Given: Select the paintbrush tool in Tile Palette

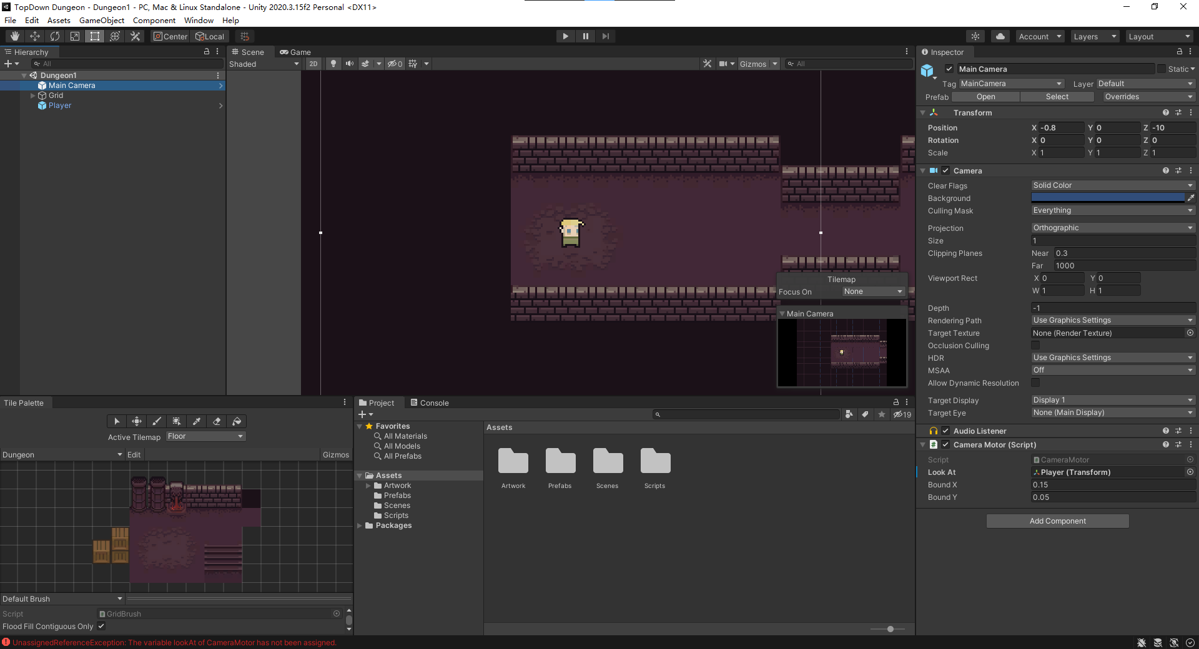Looking at the screenshot, I should click(x=157, y=421).
